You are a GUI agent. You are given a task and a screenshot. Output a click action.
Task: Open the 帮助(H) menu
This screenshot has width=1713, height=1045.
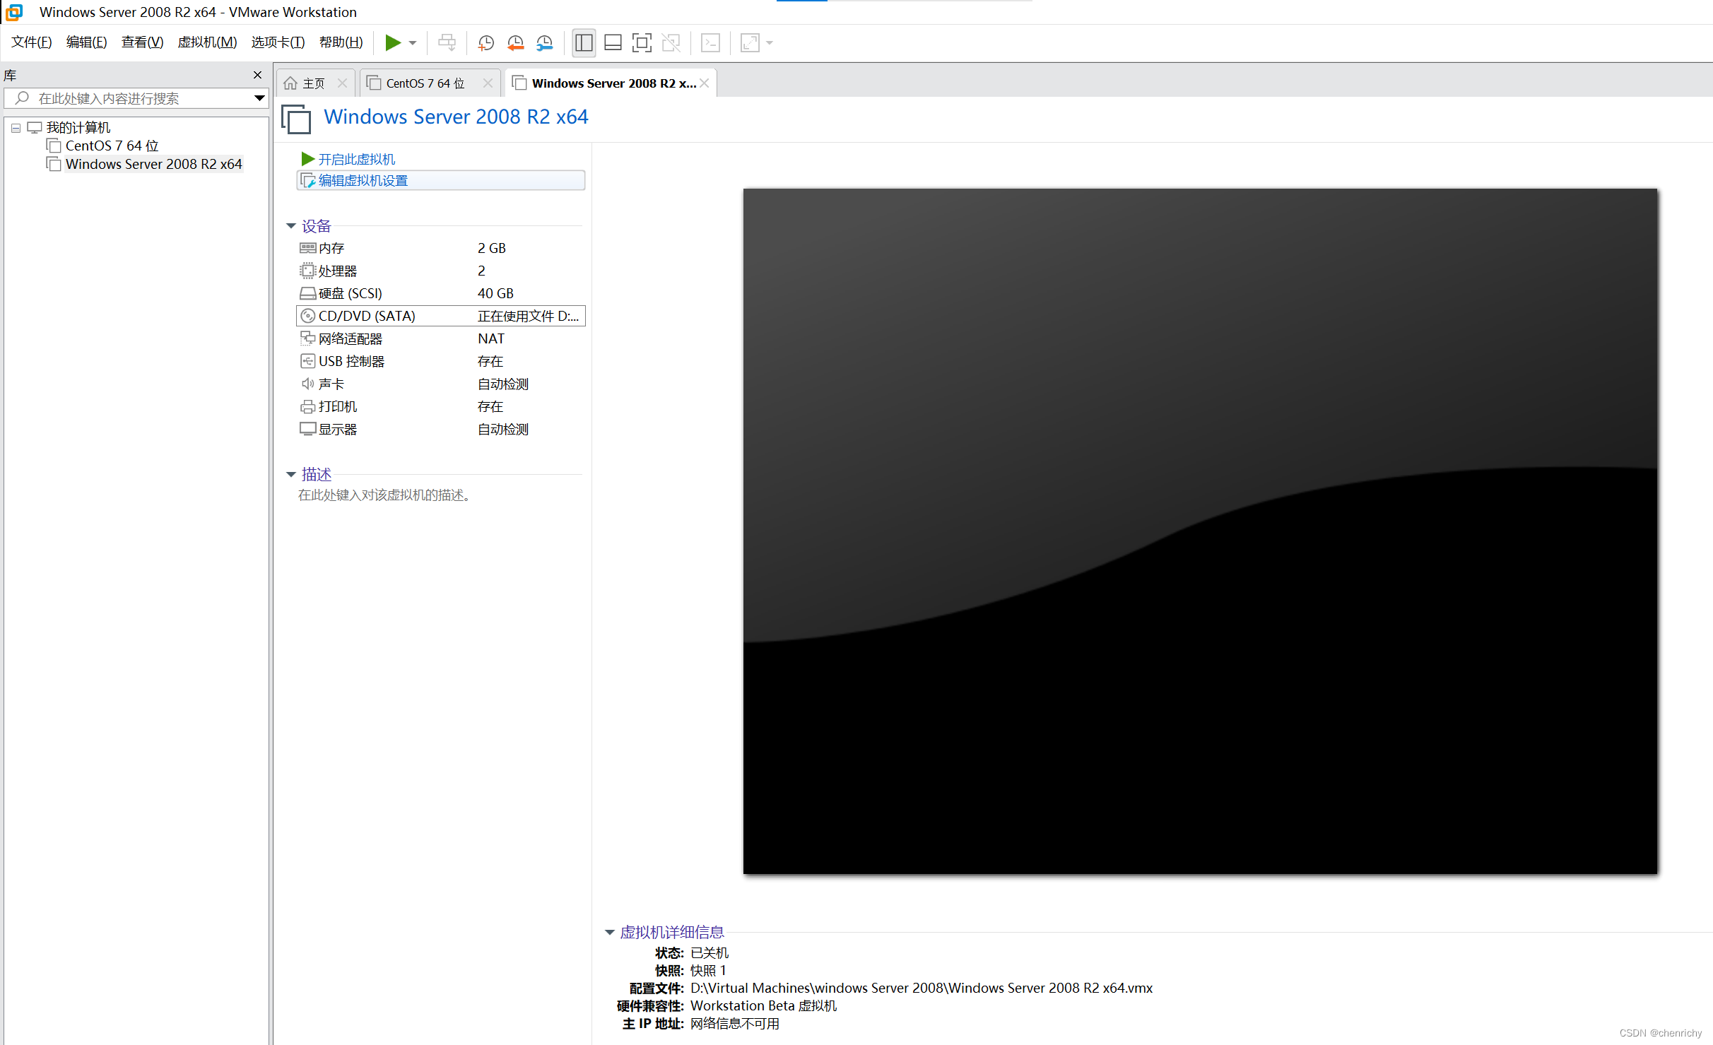(341, 42)
